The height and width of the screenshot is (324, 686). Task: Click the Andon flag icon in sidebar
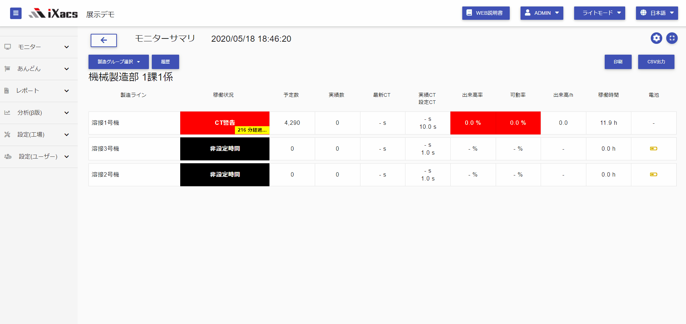7,69
